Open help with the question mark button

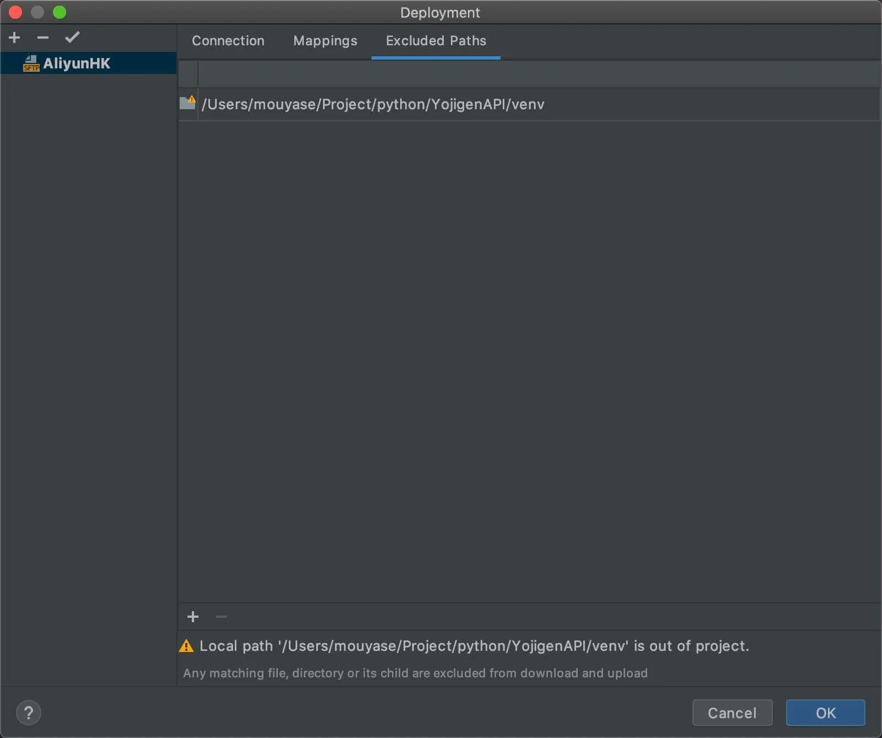click(x=29, y=713)
